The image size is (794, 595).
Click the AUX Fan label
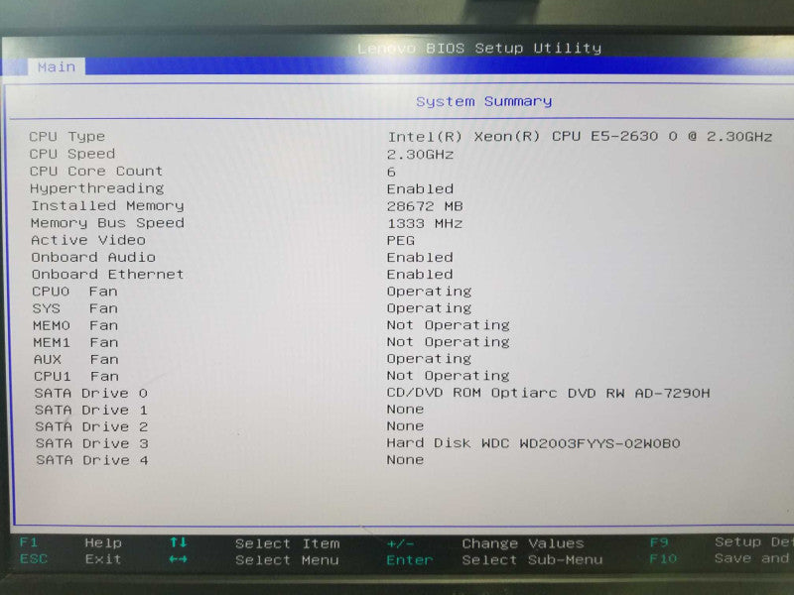[x=76, y=359]
